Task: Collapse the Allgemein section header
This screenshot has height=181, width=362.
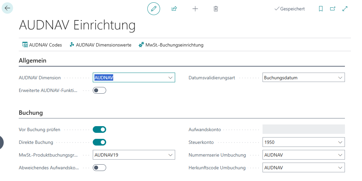Action: coord(32,61)
